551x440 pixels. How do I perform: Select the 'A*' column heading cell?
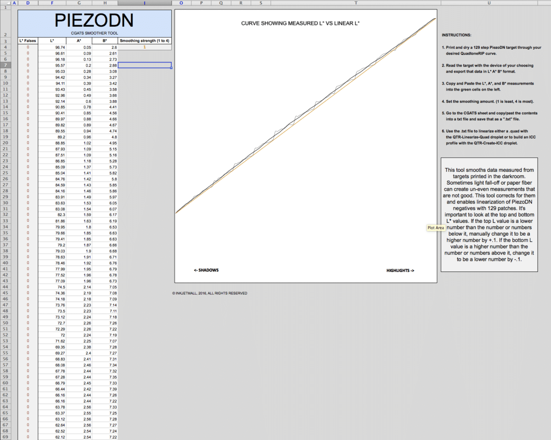[x=79, y=41]
